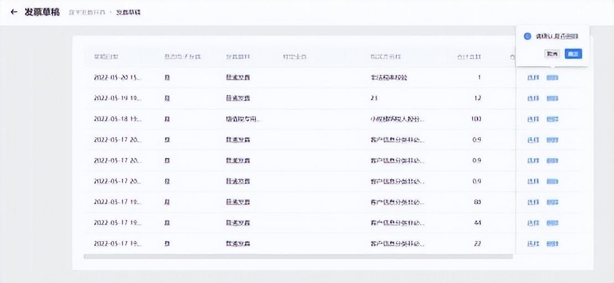Image resolution: width=614 pixels, height=283 pixels.
Task: Click the 增值税专用... invoice type cell
Action: point(243,119)
